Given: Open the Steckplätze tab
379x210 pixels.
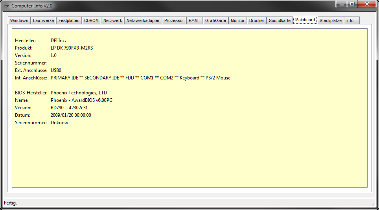Looking at the screenshot, I should pos(331,20).
